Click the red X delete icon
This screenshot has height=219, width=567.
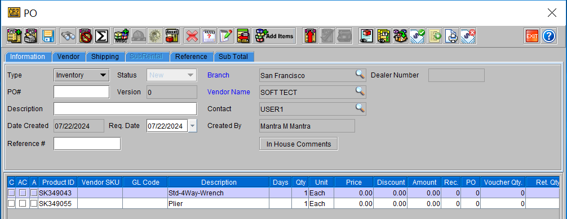(192, 36)
